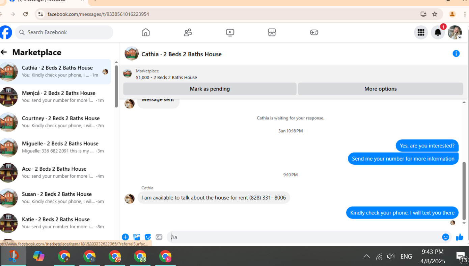Click the Search Facebook field
This screenshot has height=266, width=469.
[x=64, y=32]
